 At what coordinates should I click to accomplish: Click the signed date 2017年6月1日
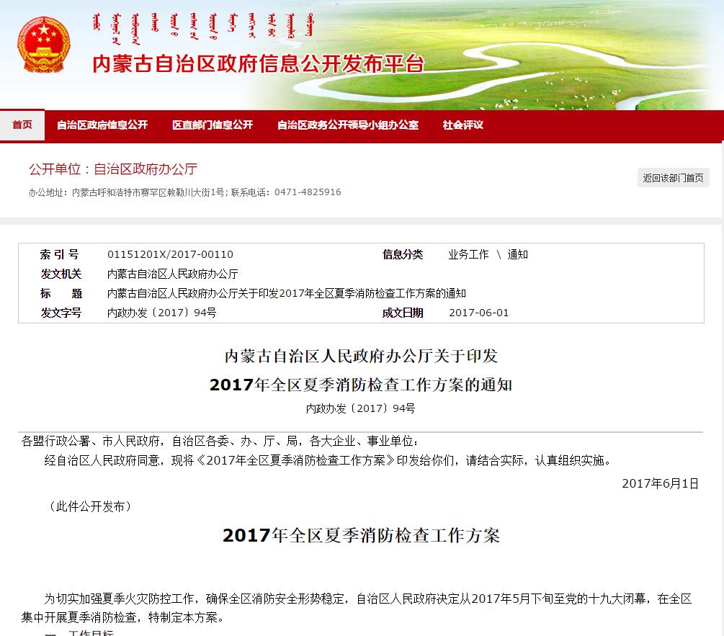(661, 483)
